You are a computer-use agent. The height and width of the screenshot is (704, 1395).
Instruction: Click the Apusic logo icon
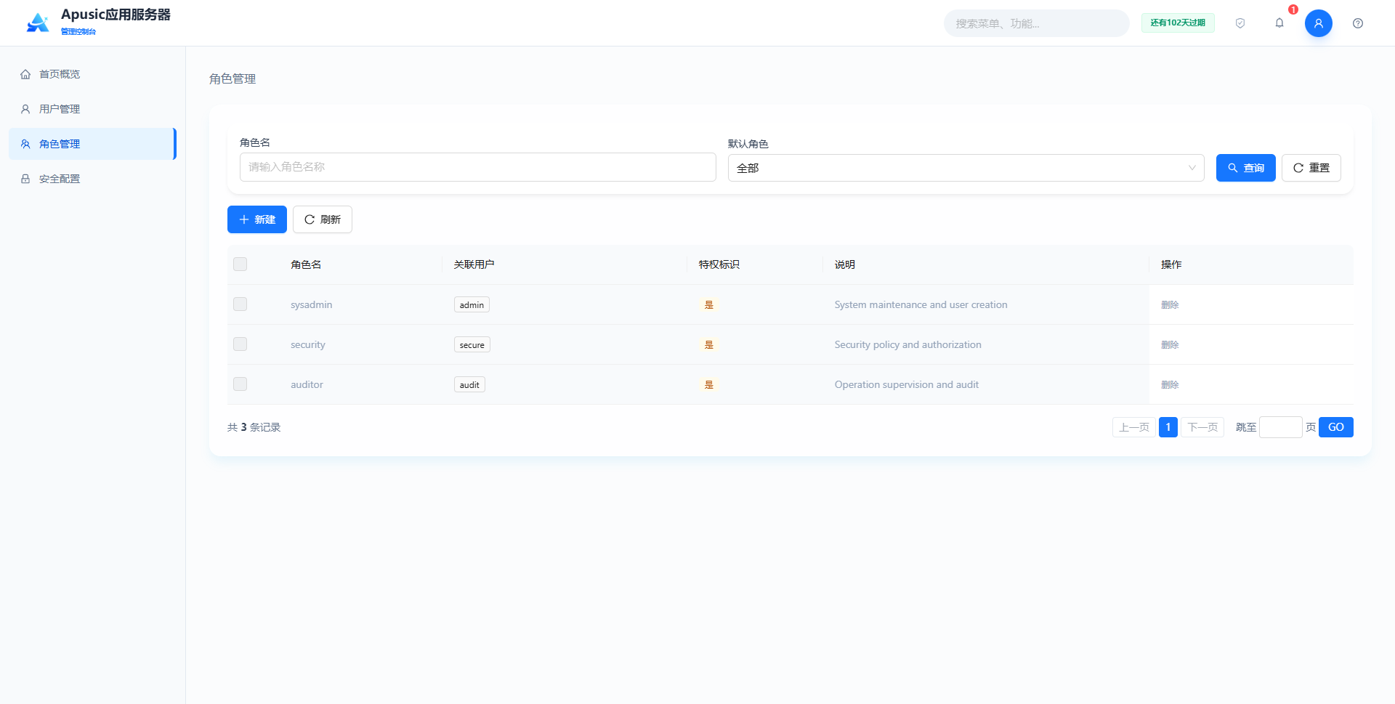[x=38, y=23]
